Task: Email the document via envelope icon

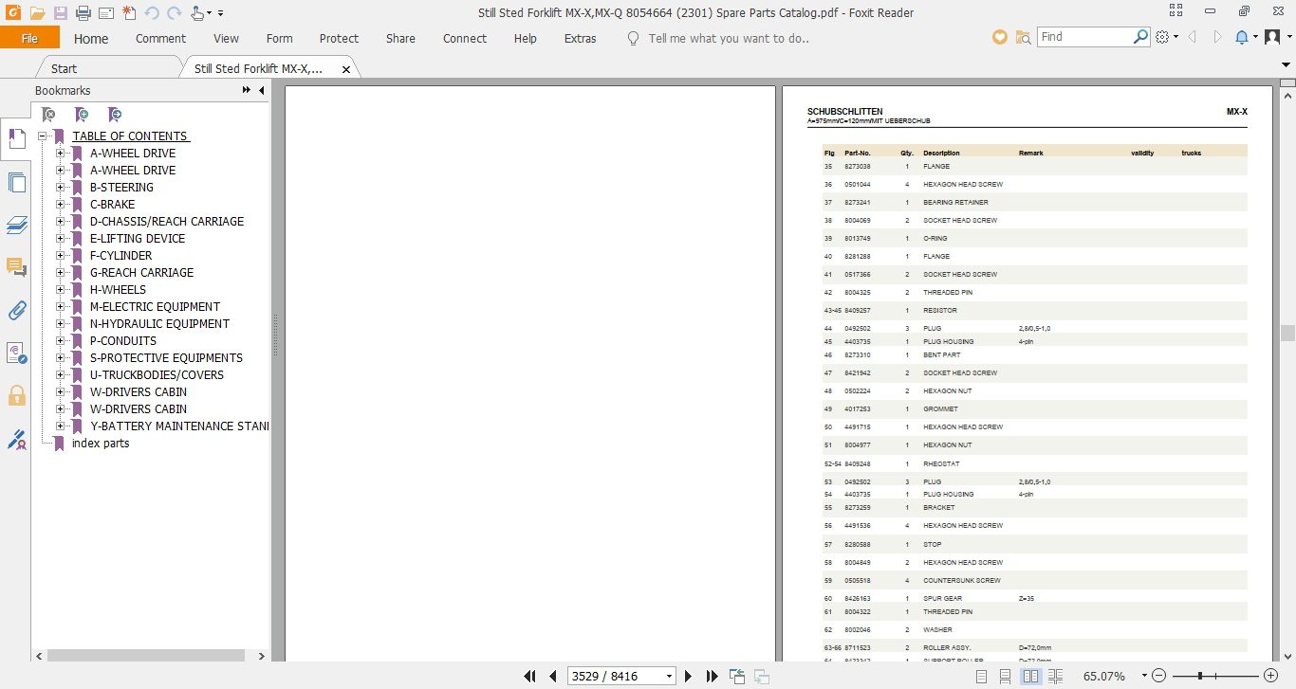Action: click(106, 13)
